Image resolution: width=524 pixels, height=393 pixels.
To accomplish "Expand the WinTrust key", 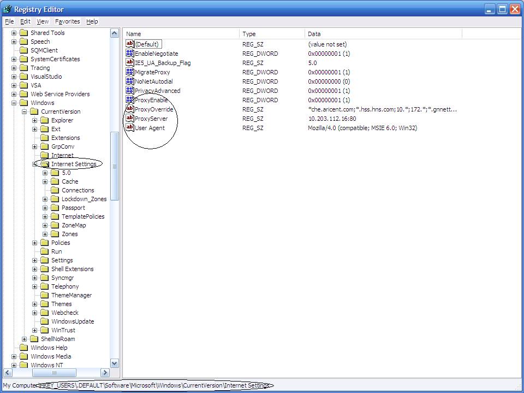I will 34,330.
